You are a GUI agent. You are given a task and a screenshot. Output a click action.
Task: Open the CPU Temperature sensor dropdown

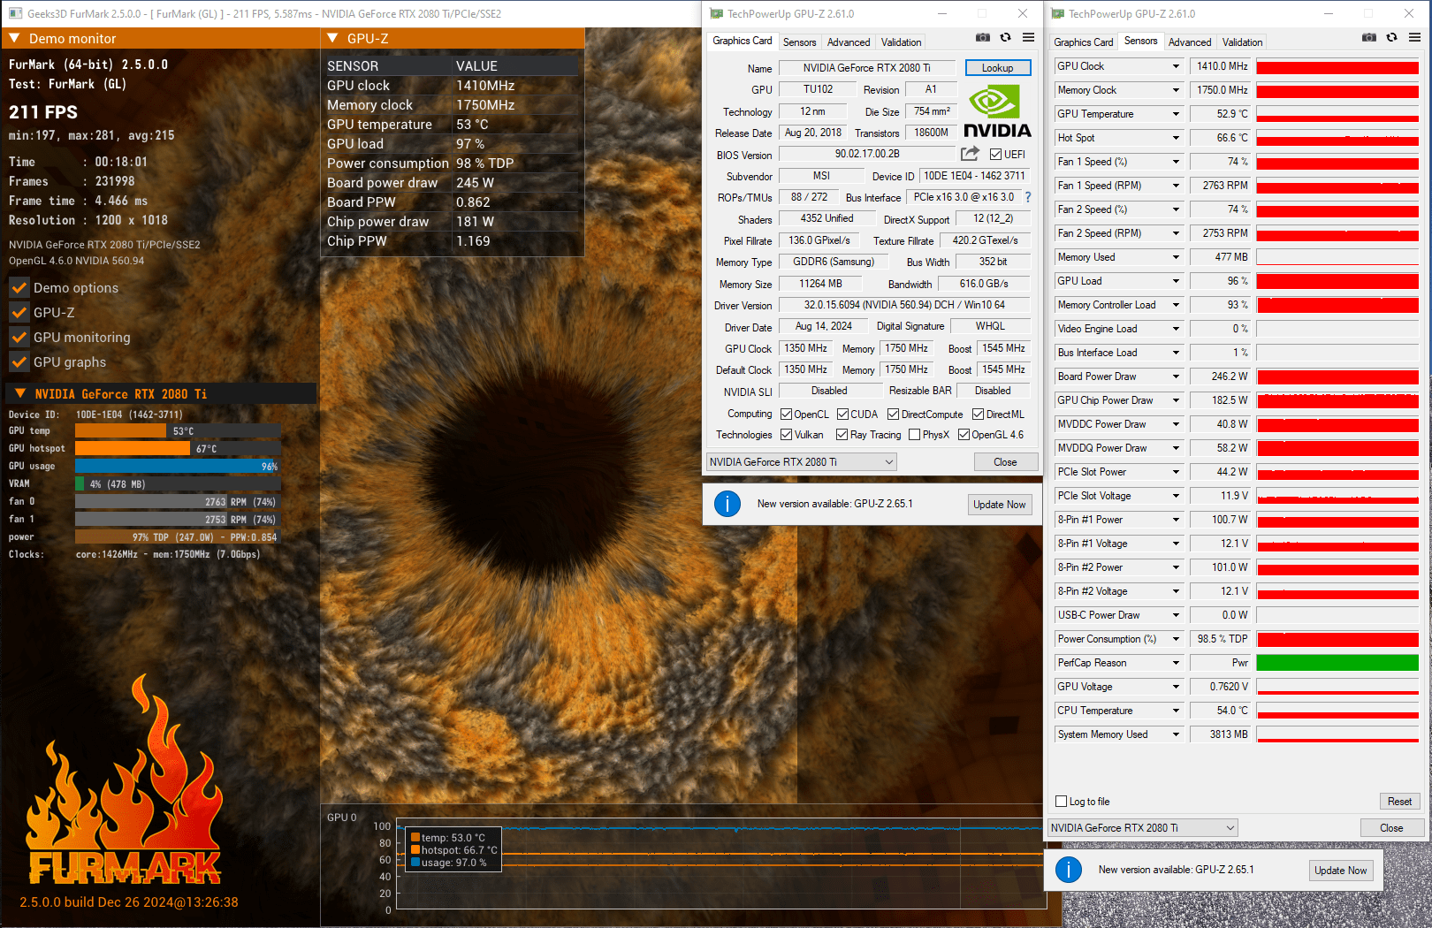tap(1176, 711)
